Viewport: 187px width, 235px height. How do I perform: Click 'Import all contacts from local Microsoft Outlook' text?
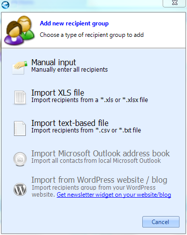click(96, 161)
